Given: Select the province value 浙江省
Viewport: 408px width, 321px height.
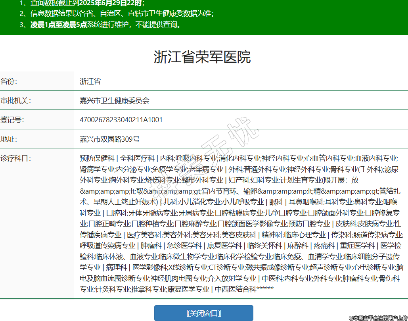Looking at the screenshot, I should click(90, 81).
